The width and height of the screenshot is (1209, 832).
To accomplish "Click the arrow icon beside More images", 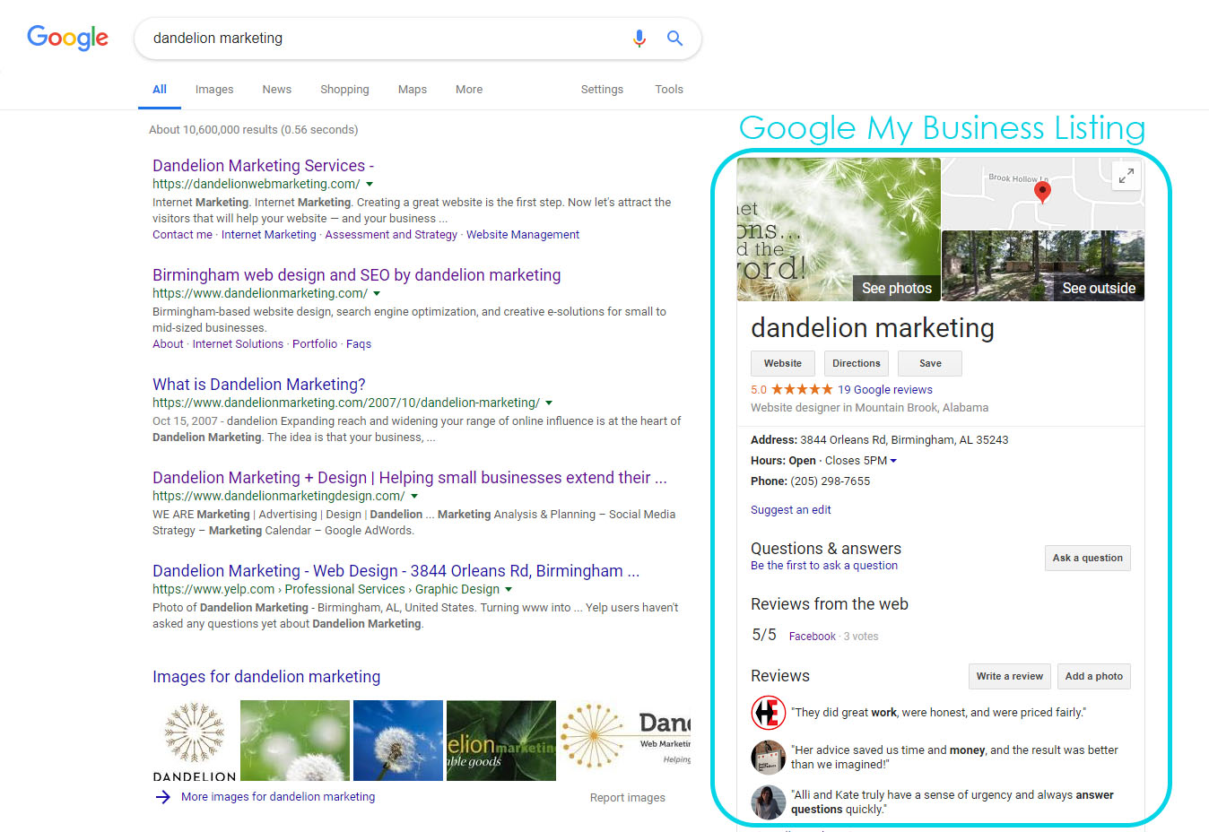I will point(162,797).
